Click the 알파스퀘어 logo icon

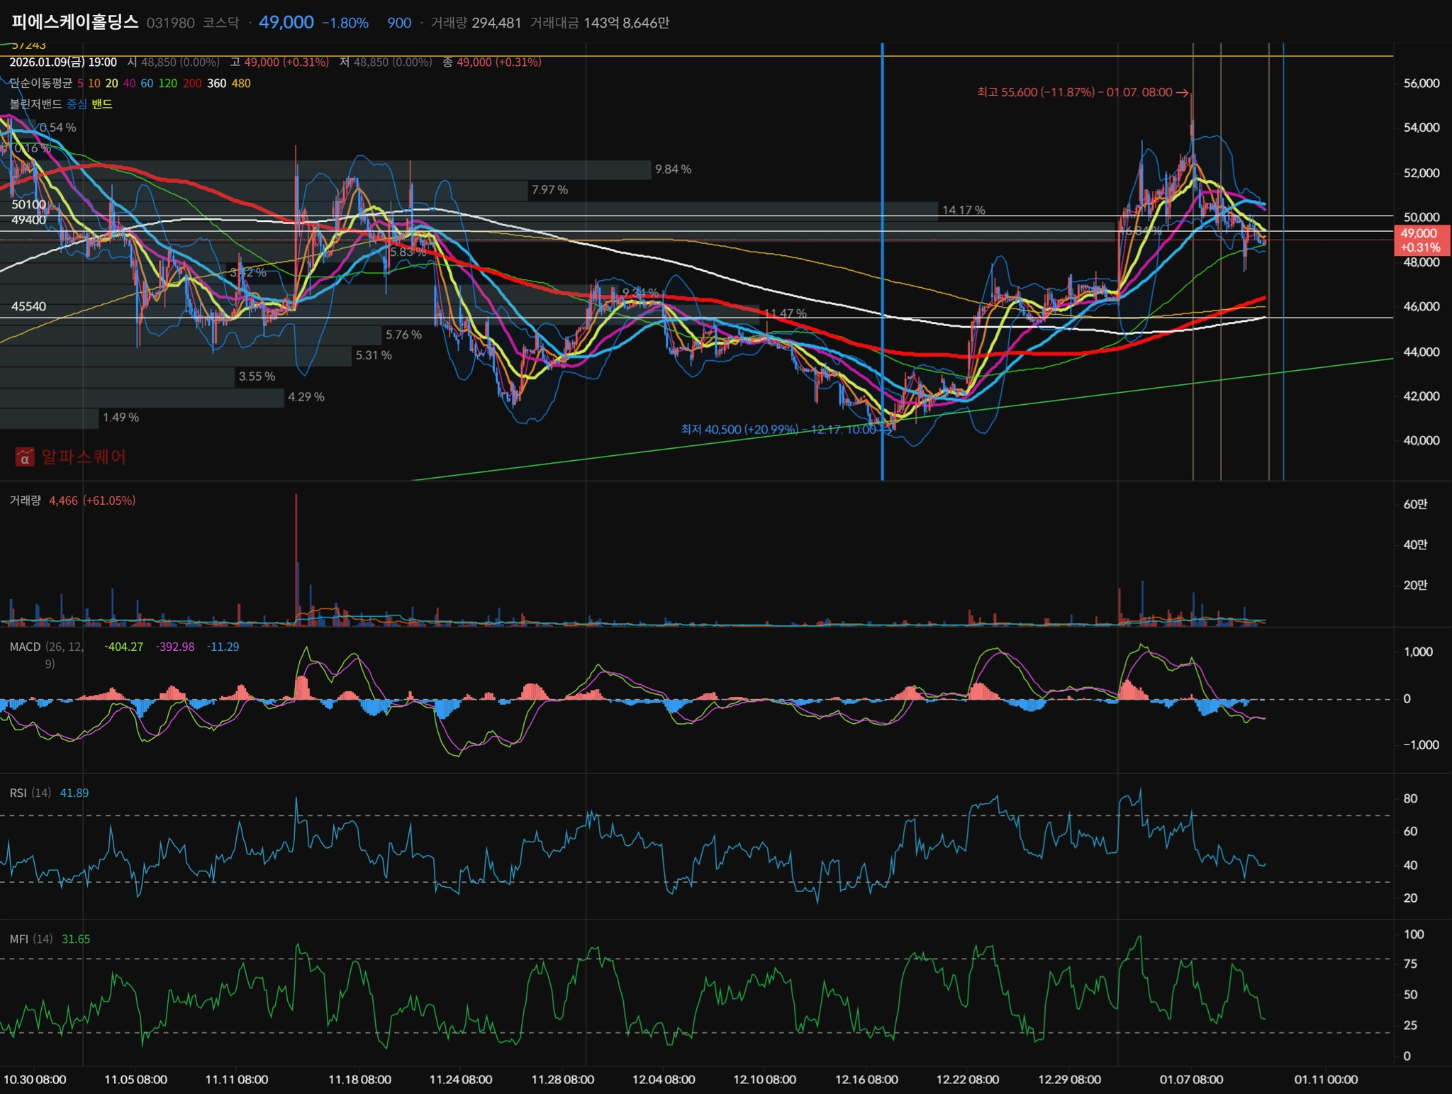point(25,457)
